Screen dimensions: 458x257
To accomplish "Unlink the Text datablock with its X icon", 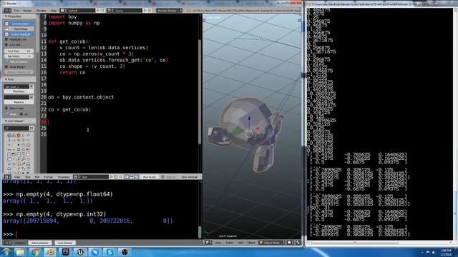I will [121, 177].
